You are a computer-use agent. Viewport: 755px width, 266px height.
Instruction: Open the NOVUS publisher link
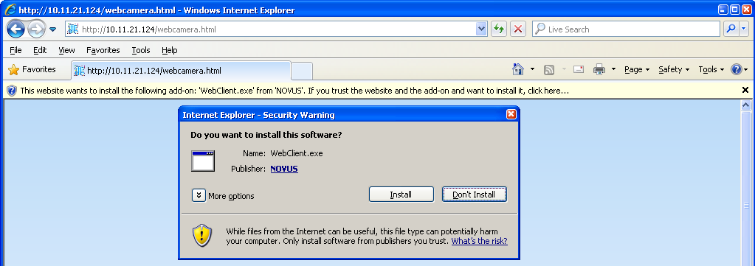[284, 169]
